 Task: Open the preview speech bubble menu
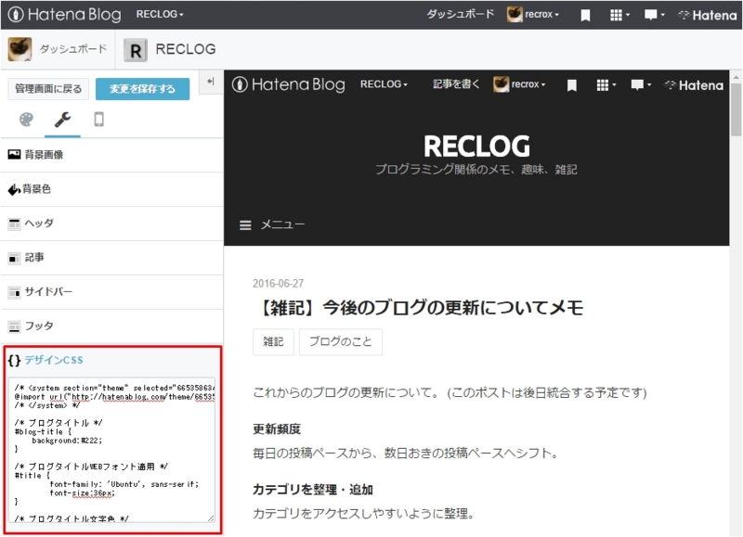pyautogui.click(x=641, y=85)
